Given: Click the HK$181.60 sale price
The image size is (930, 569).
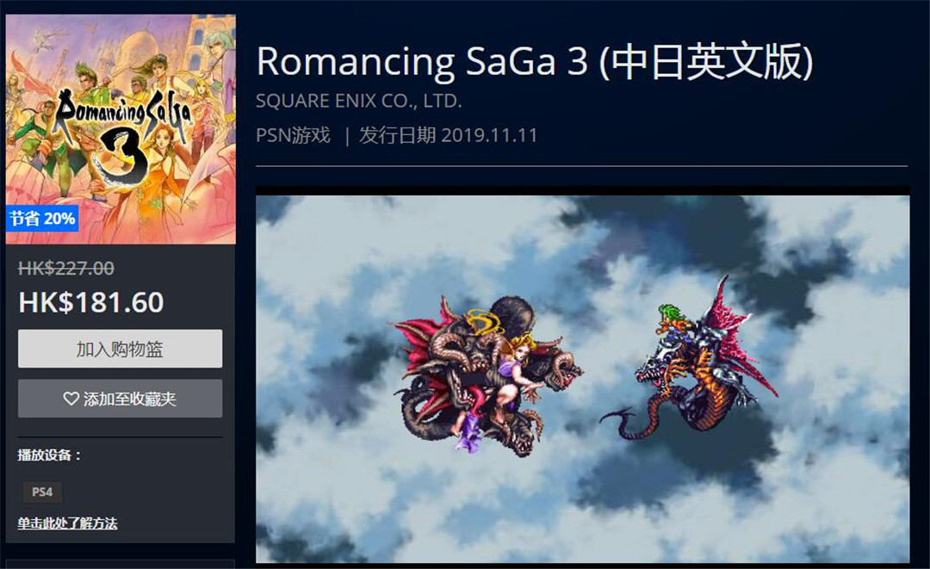Looking at the screenshot, I should click(91, 303).
